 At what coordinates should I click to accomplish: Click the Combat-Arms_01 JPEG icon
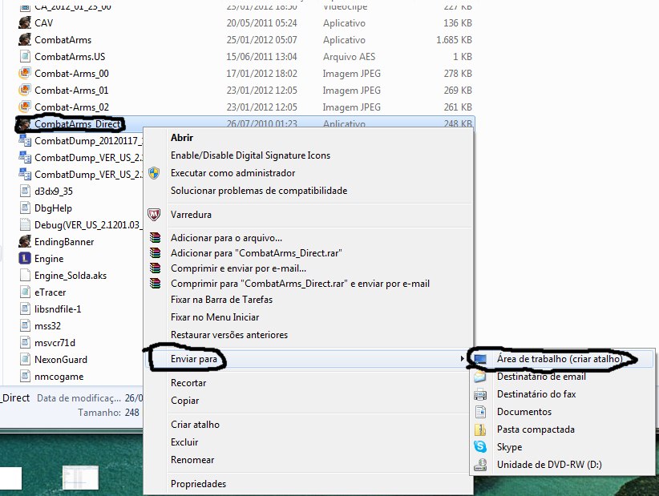[25, 90]
